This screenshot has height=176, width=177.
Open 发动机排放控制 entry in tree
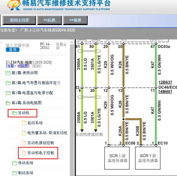41,143
